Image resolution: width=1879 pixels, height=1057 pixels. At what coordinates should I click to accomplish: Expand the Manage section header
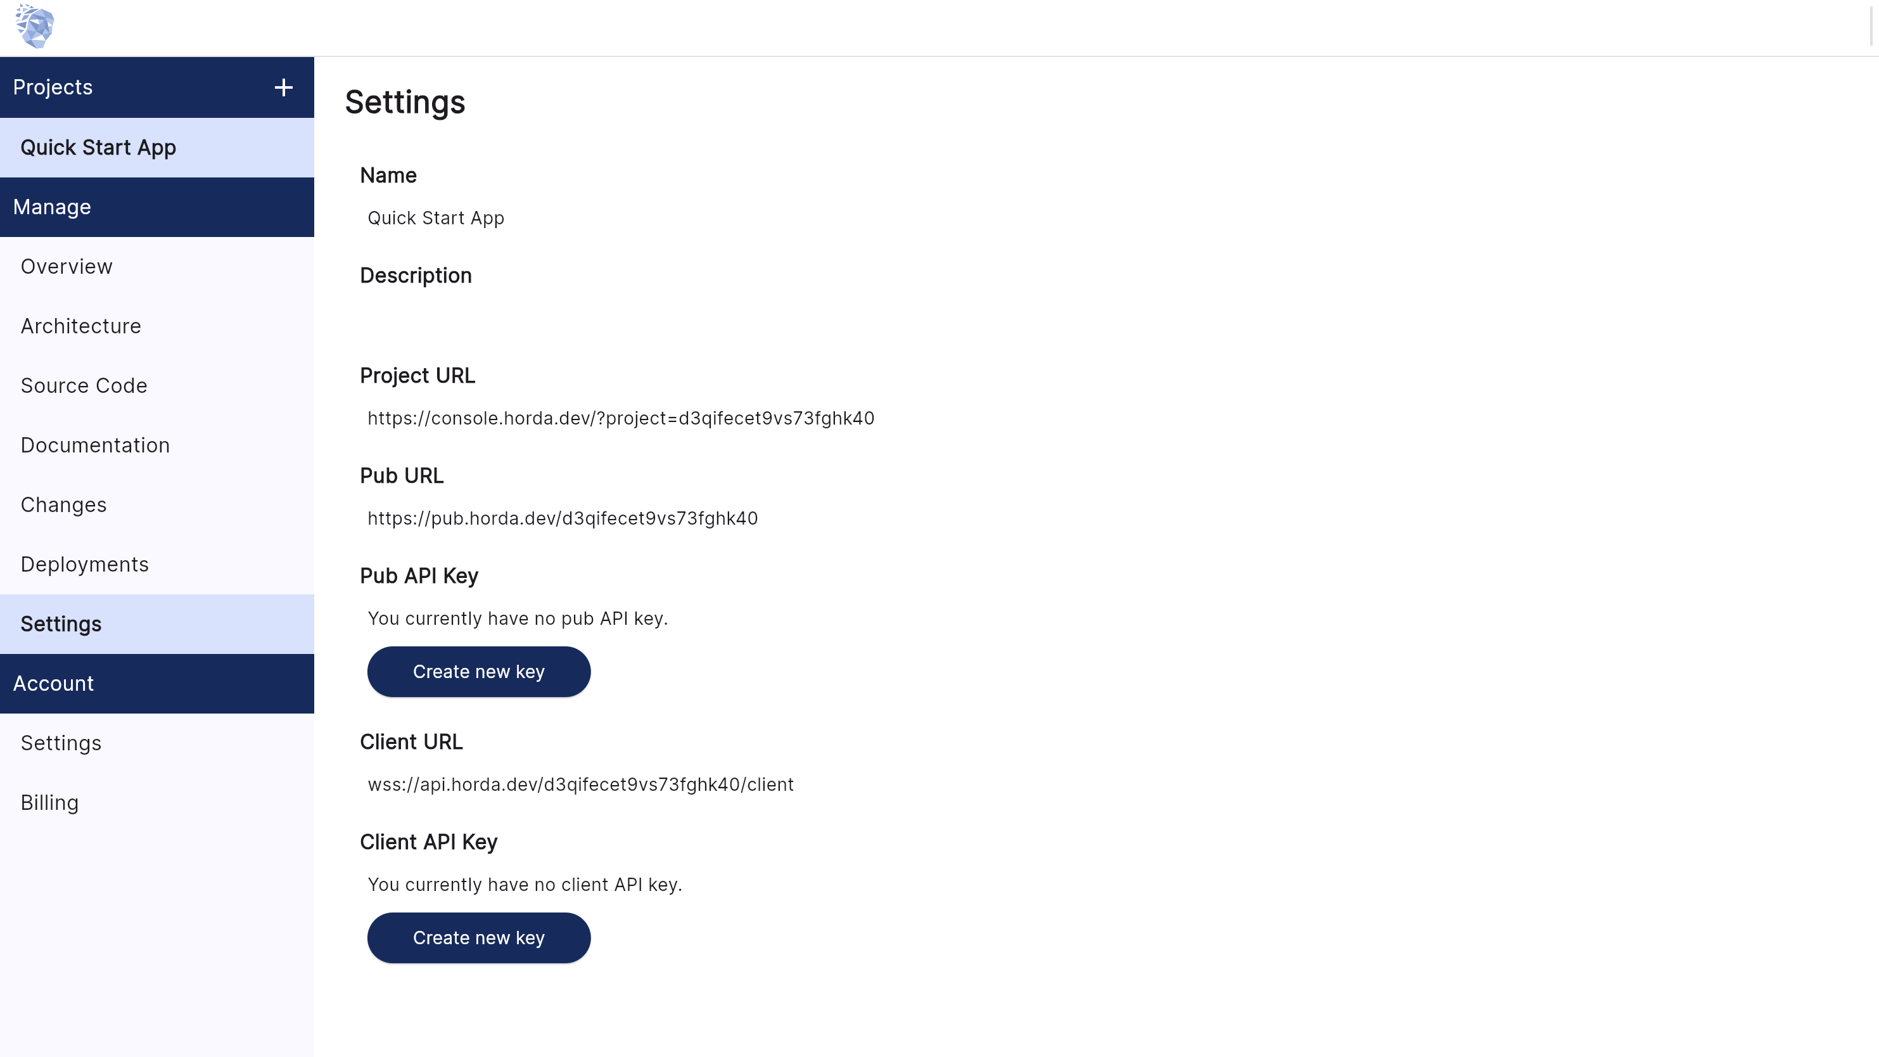coord(52,207)
